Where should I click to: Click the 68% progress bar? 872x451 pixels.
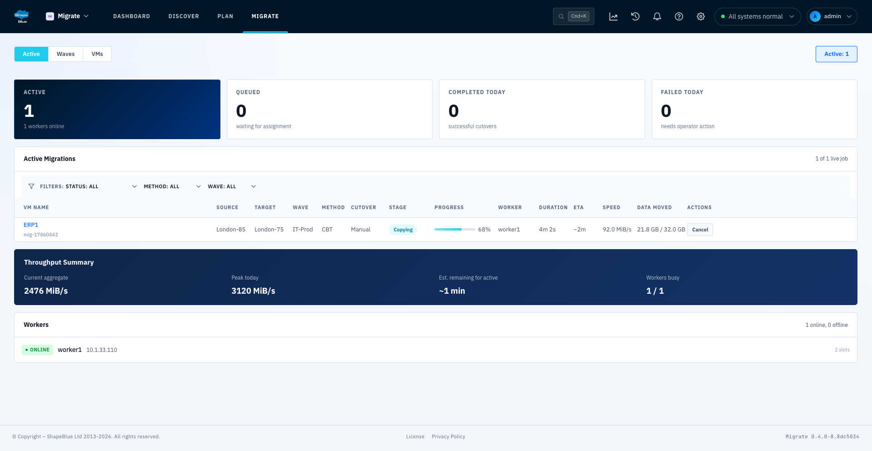[454, 230]
